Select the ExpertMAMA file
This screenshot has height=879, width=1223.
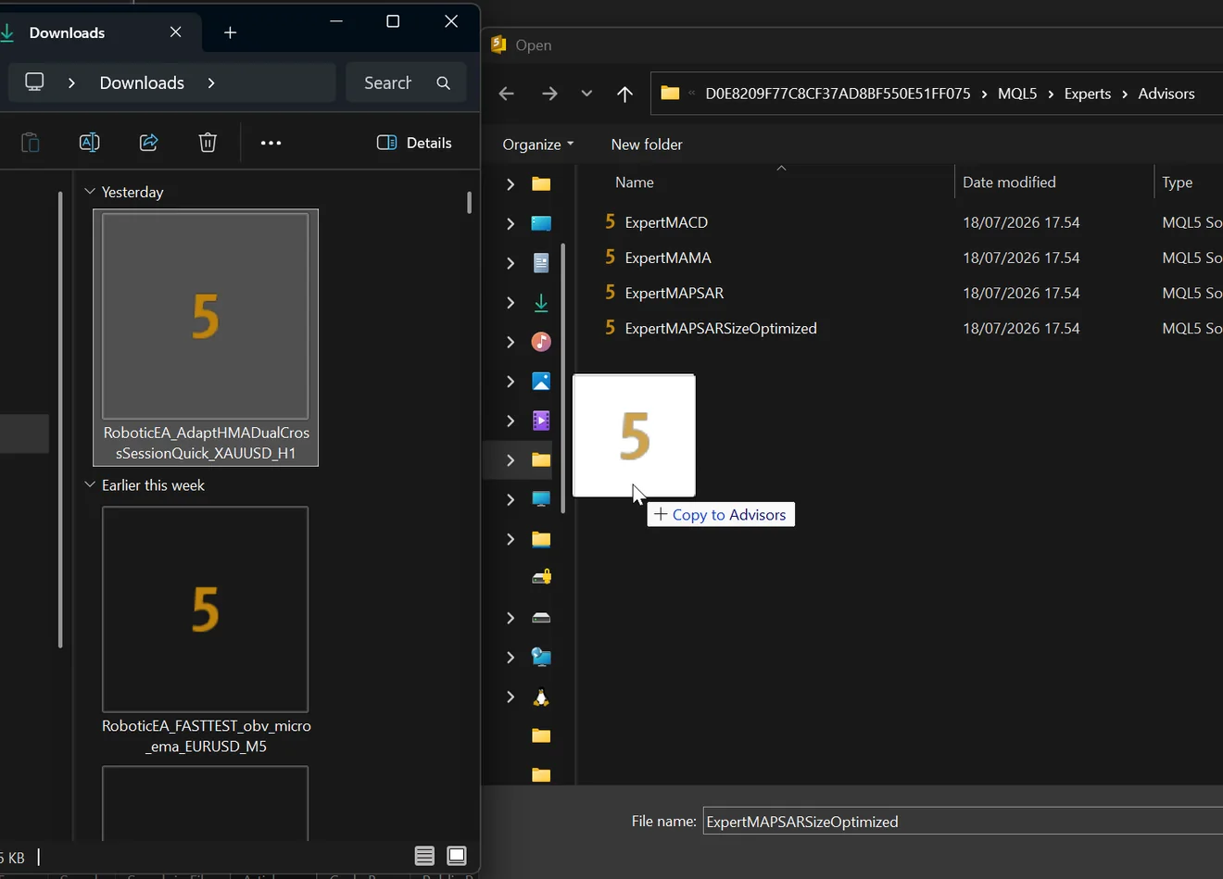[x=668, y=257]
